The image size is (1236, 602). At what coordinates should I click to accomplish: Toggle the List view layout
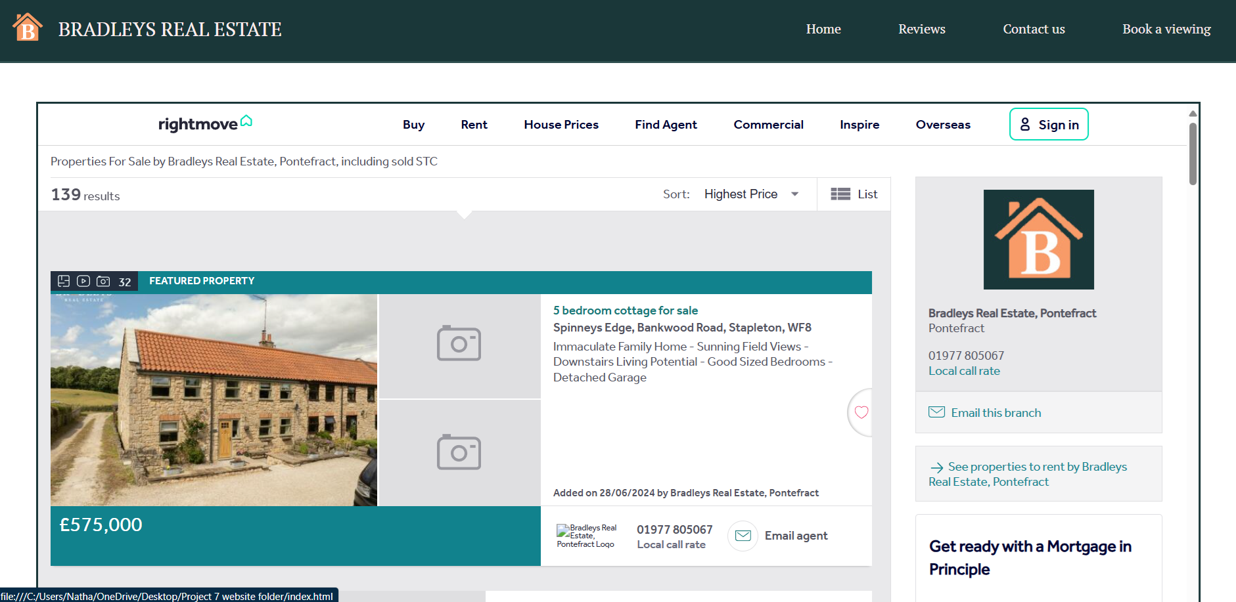pyautogui.click(x=854, y=194)
